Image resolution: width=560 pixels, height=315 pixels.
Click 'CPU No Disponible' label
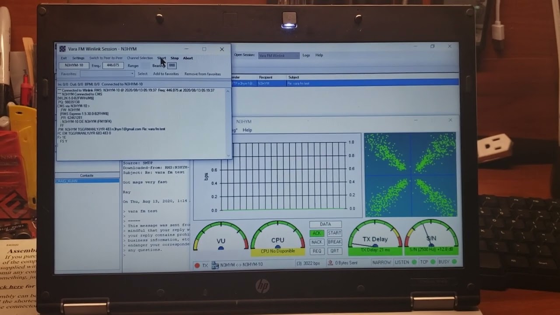coord(278,252)
